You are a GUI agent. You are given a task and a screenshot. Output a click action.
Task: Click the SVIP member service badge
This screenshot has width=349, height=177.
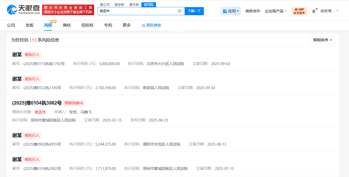(299, 11)
